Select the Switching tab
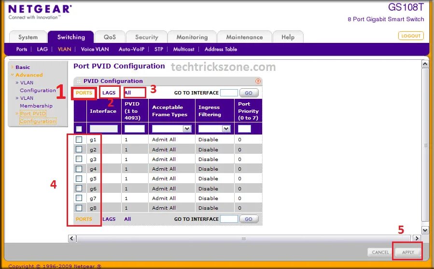Image resolution: width=434 pixels, height=269 pixels. click(x=71, y=37)
